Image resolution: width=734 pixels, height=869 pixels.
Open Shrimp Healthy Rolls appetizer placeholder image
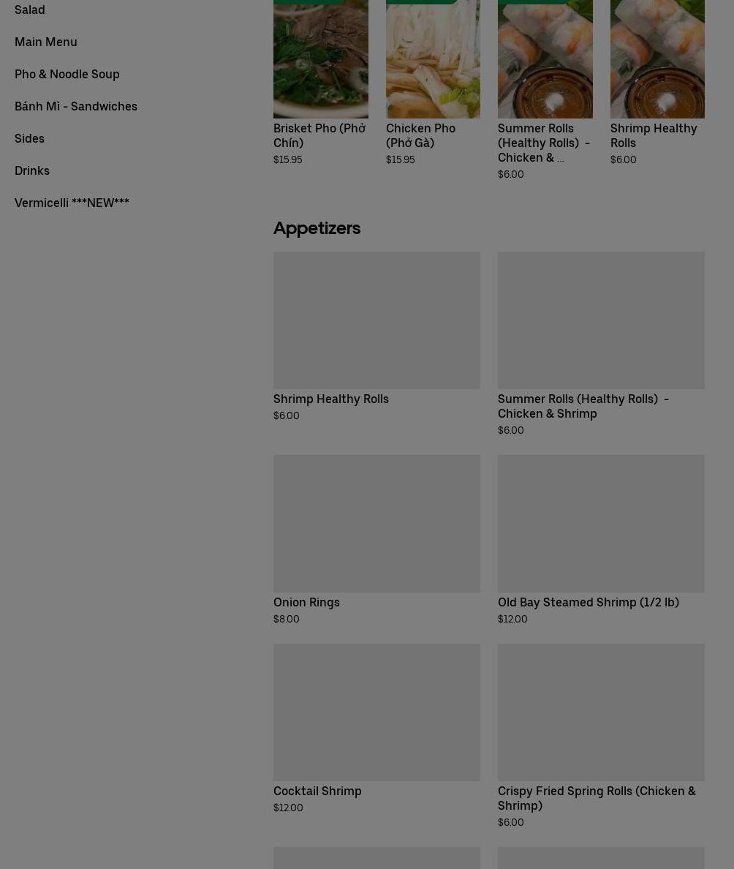click(377, 320)
